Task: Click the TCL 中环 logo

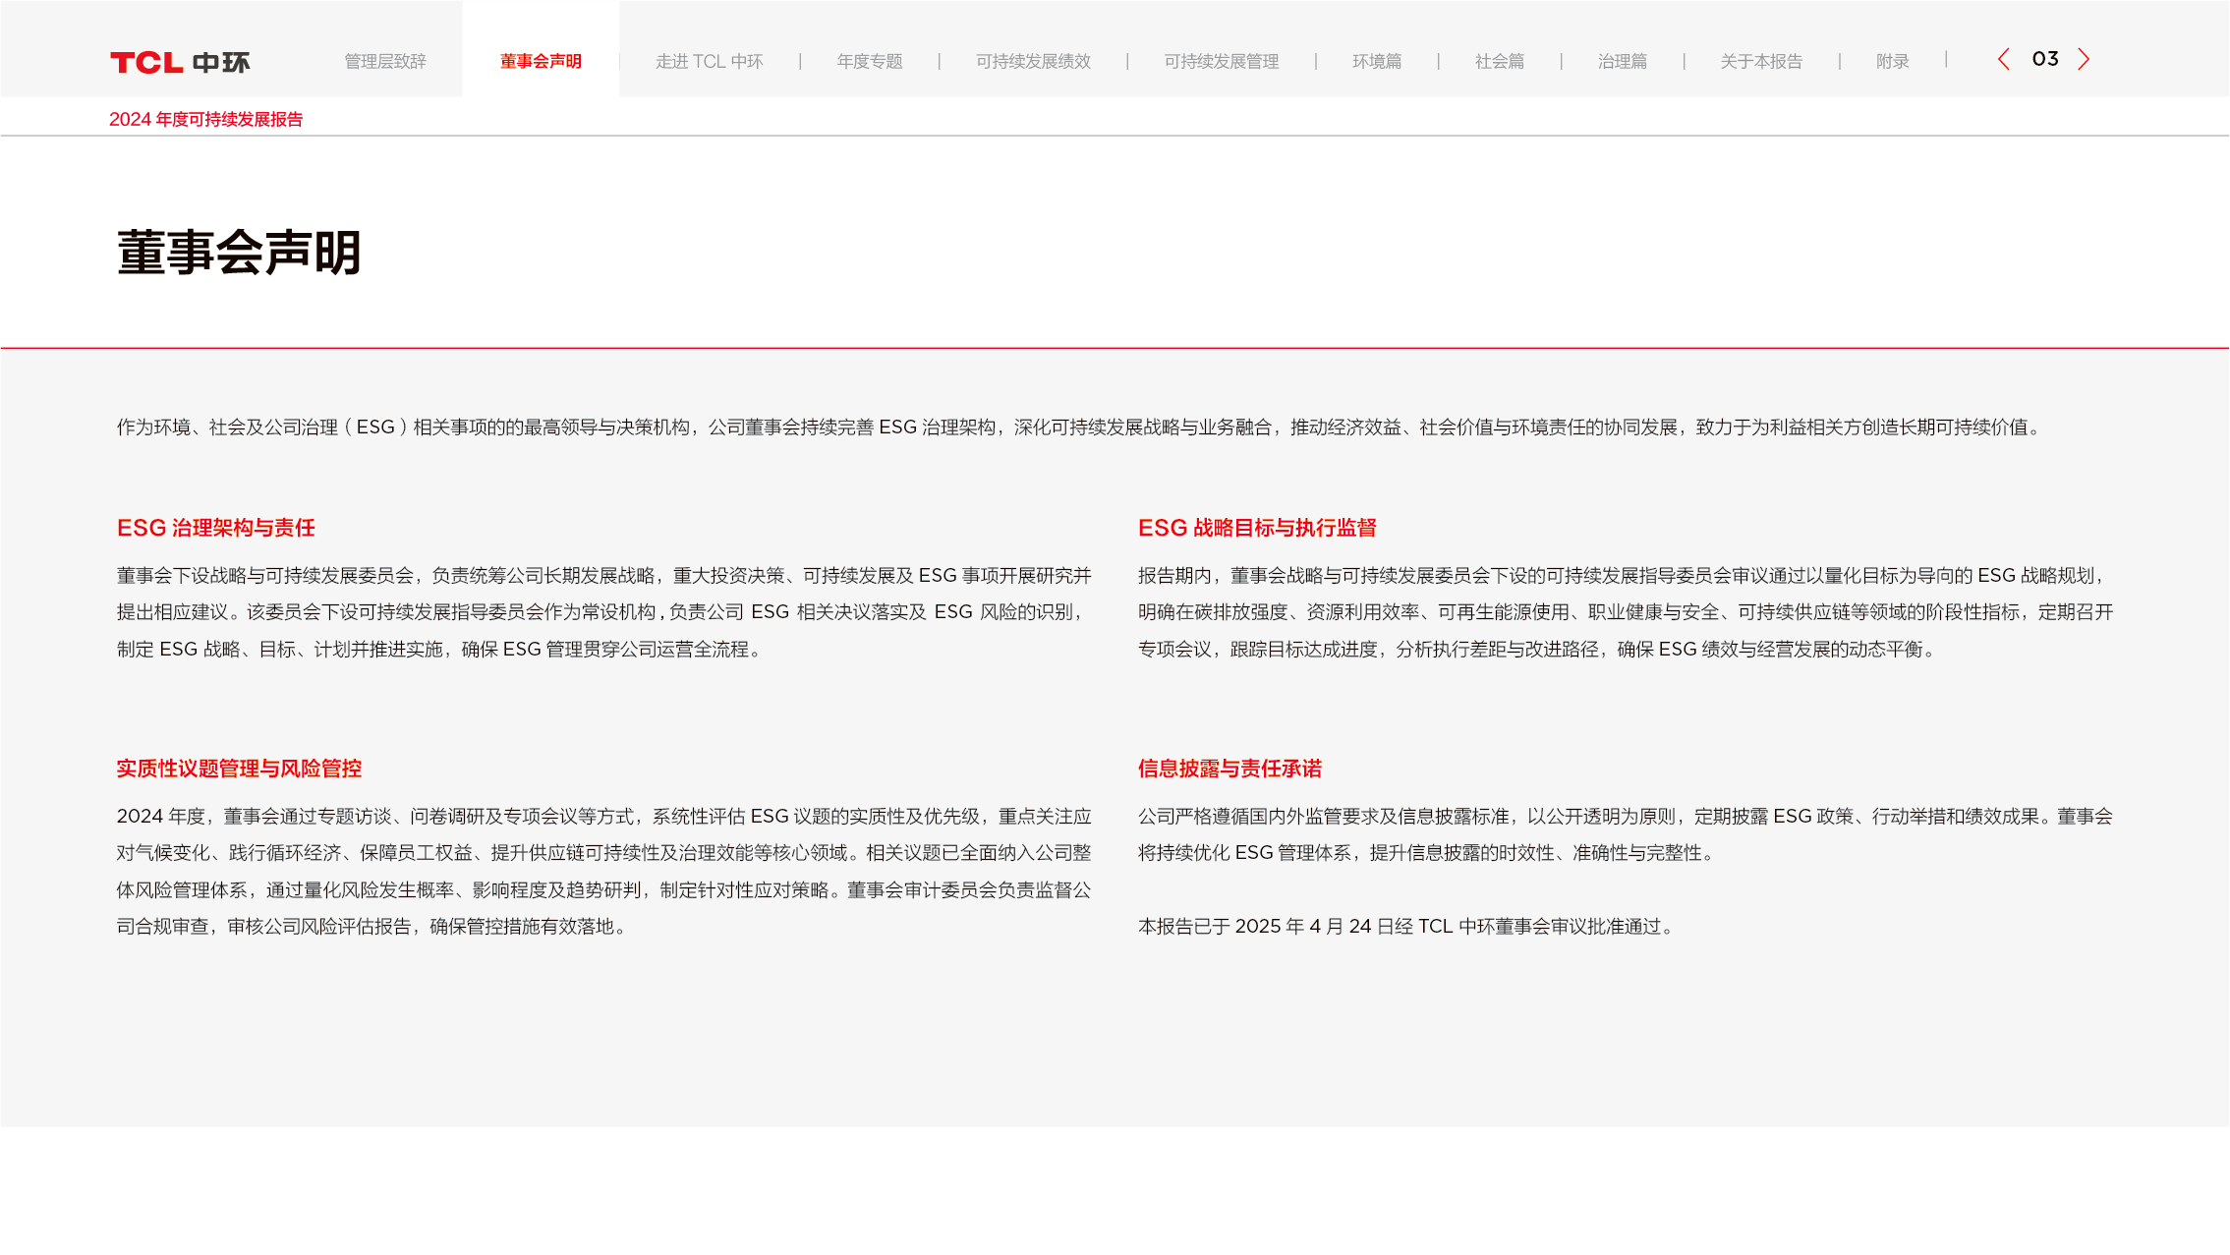Action: point(180,62)
